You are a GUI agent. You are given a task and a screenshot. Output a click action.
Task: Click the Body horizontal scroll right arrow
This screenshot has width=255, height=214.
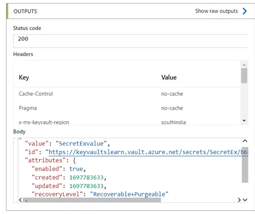point(239,200)
